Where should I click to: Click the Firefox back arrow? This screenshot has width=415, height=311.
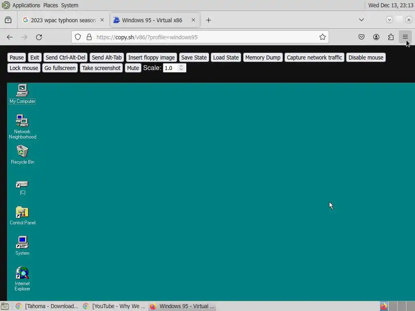(10, 37)
